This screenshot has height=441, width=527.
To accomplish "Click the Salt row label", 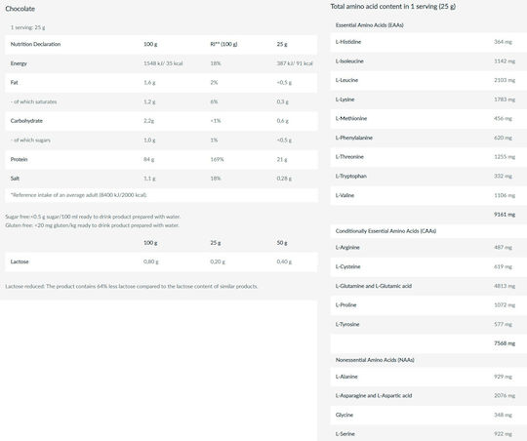I will pyautogui.click(x=15, y=179).
